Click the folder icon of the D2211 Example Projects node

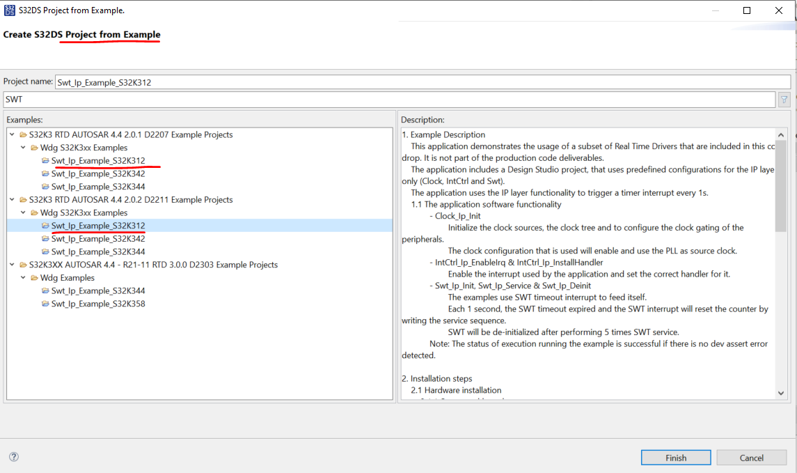coord(23,200)
